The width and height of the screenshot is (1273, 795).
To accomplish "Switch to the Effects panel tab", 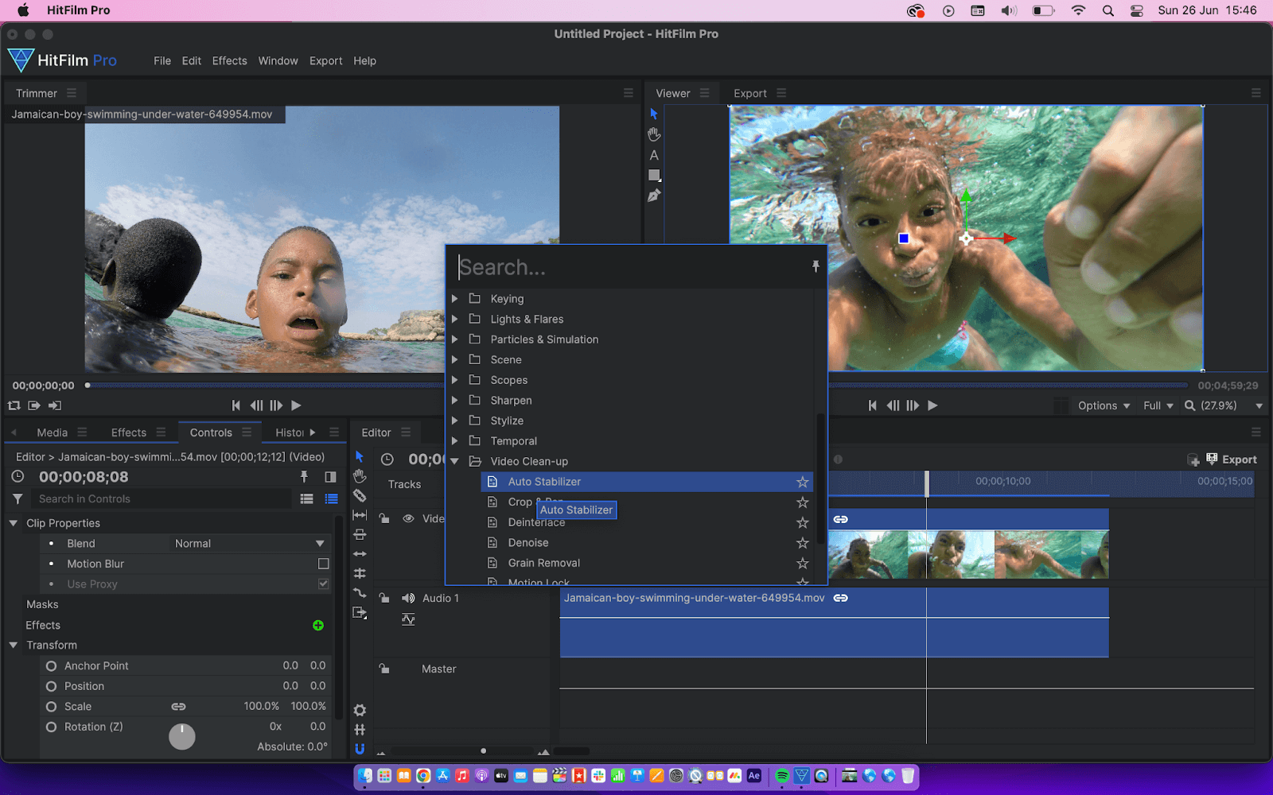I will [x=128, y=432].
